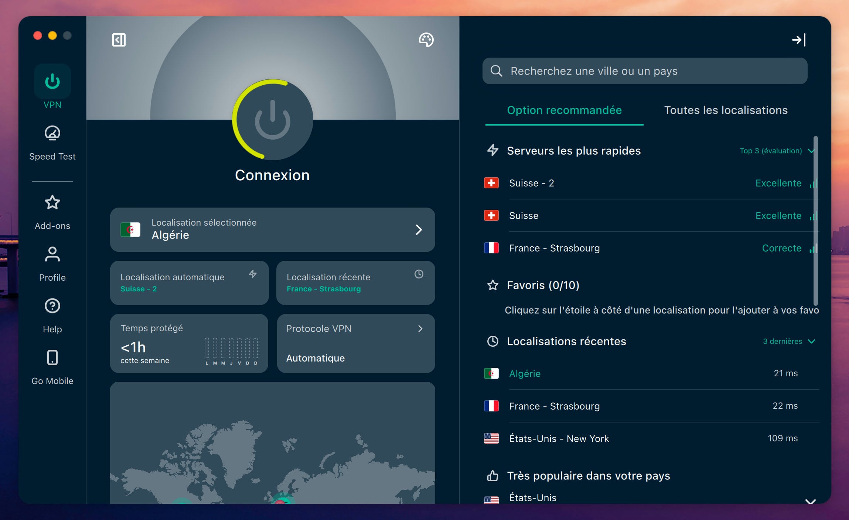Select the Go Mobile phone icon
This screenshot has height=520, width=849.
click(x=52, y=358)
